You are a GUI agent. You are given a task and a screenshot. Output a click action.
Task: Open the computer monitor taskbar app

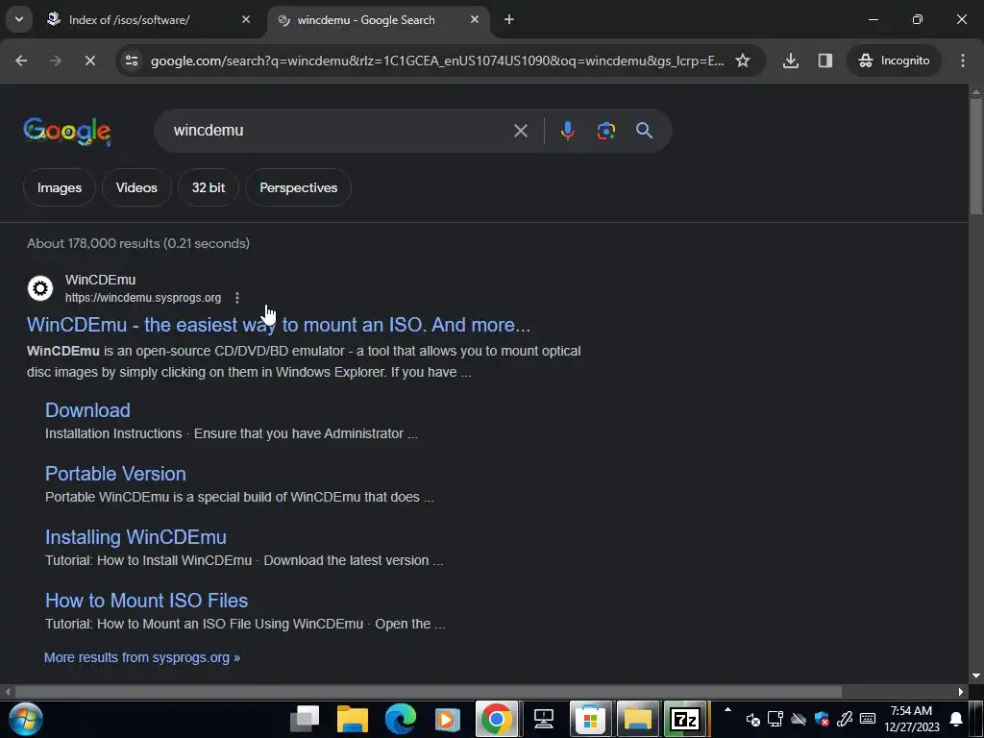pos(544,719)
